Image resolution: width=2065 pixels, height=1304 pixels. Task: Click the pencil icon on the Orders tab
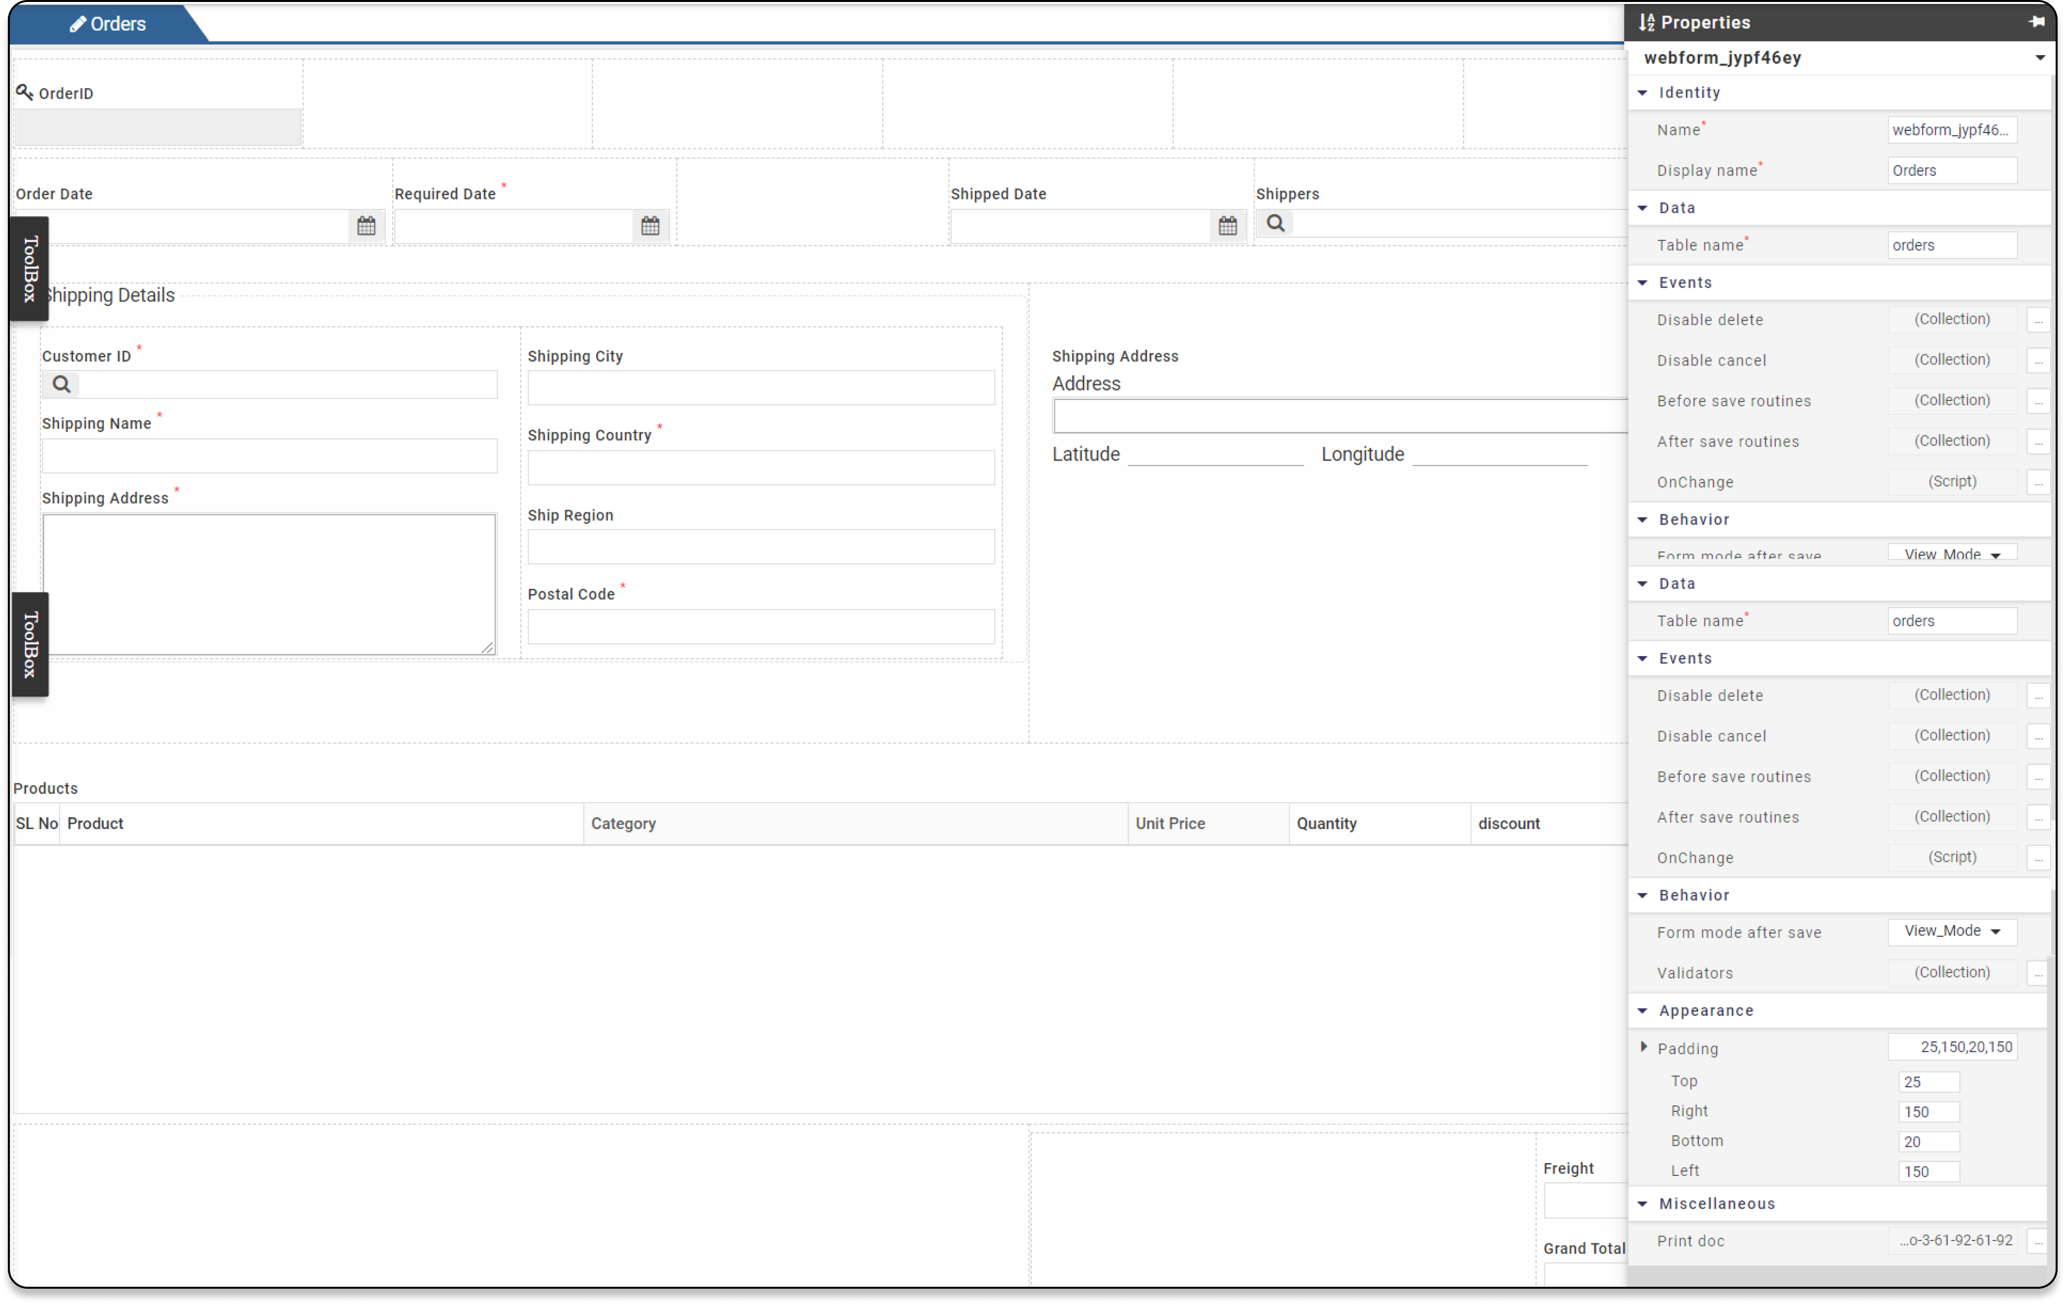78,23
